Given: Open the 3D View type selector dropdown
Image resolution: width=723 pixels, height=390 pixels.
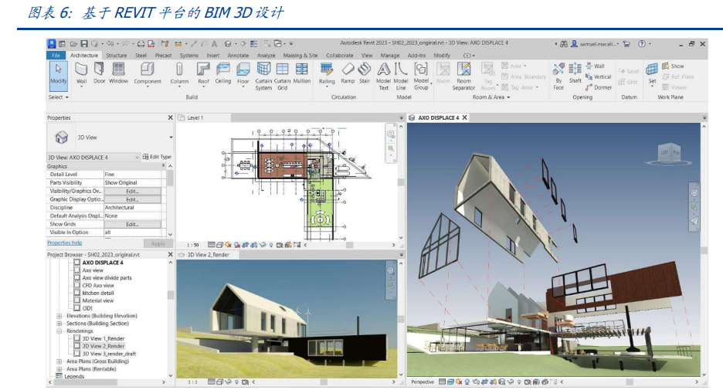Looking at the screenshot, I should [171, 137].
